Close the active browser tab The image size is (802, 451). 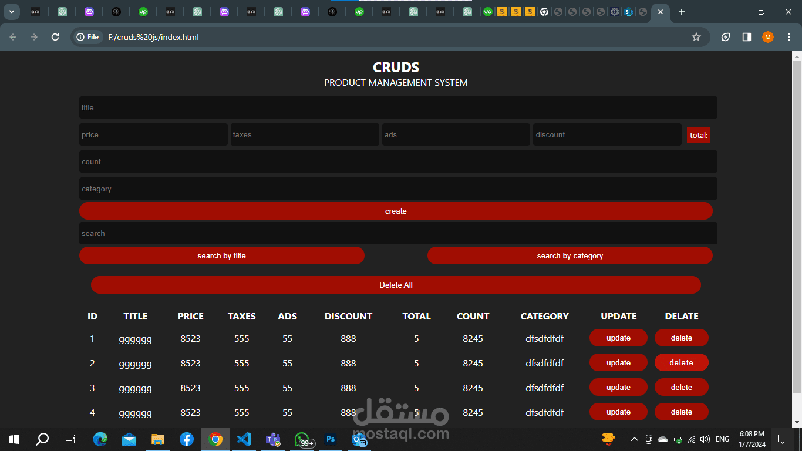tap(661, 12)
